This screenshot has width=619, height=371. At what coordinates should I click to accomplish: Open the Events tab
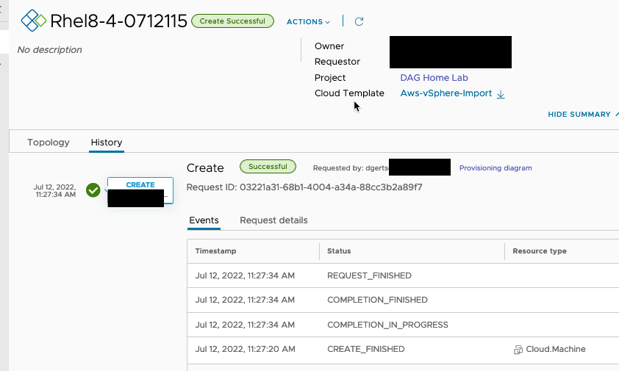pos(204,220)
